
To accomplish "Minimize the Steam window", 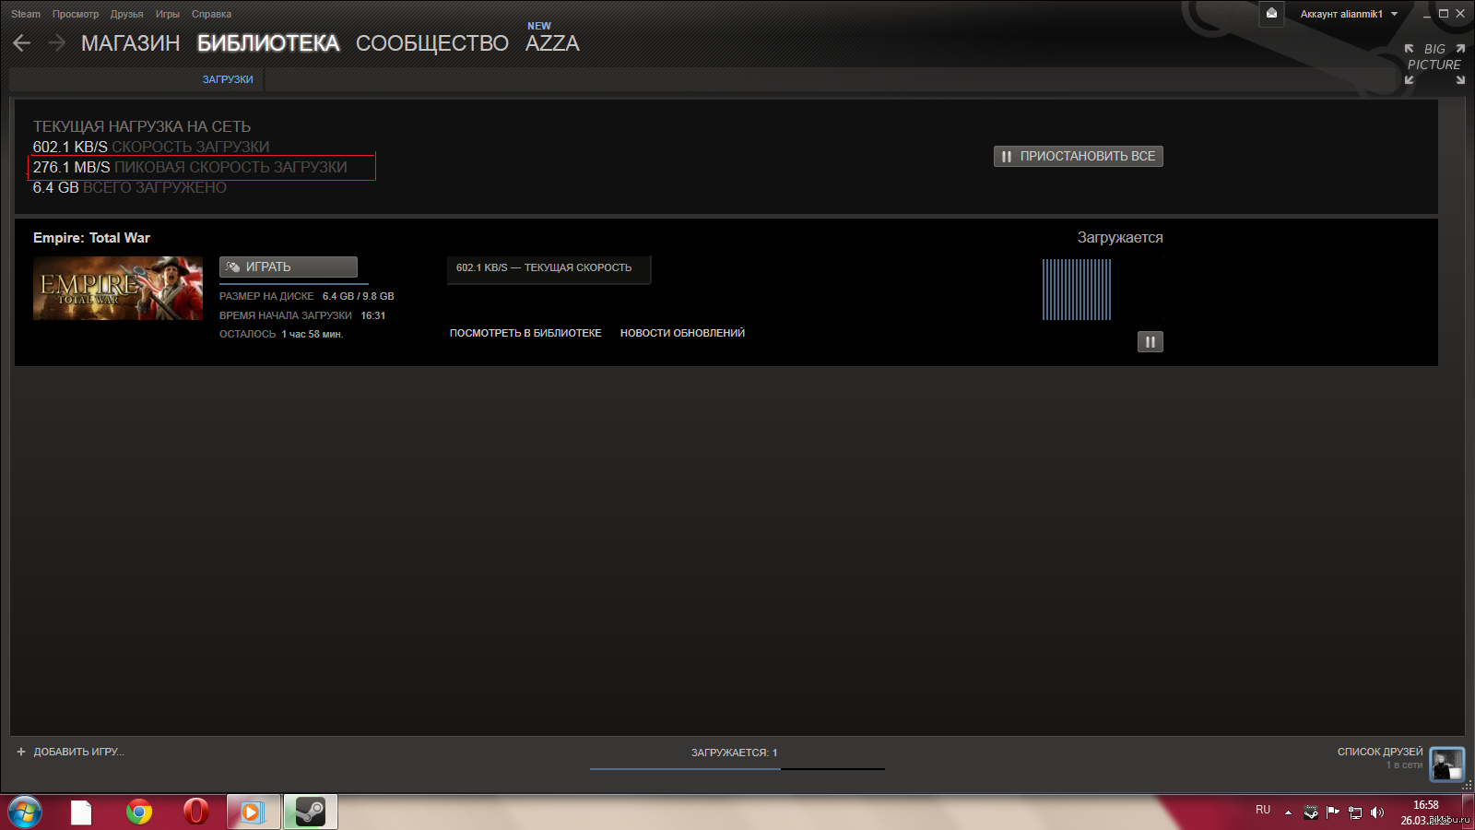I will click(x=1427, y=14).
